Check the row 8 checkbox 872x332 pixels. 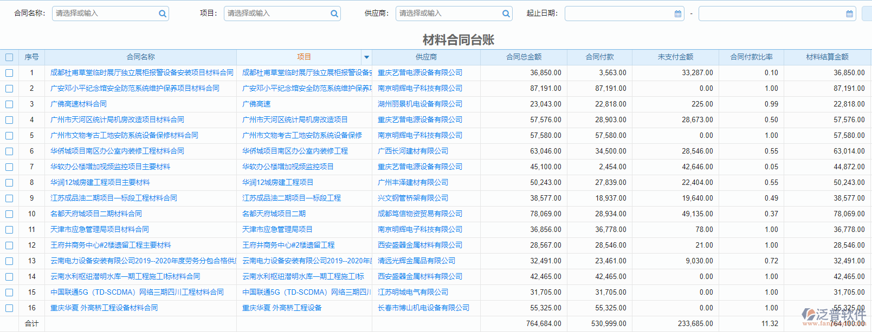[9, 183]
